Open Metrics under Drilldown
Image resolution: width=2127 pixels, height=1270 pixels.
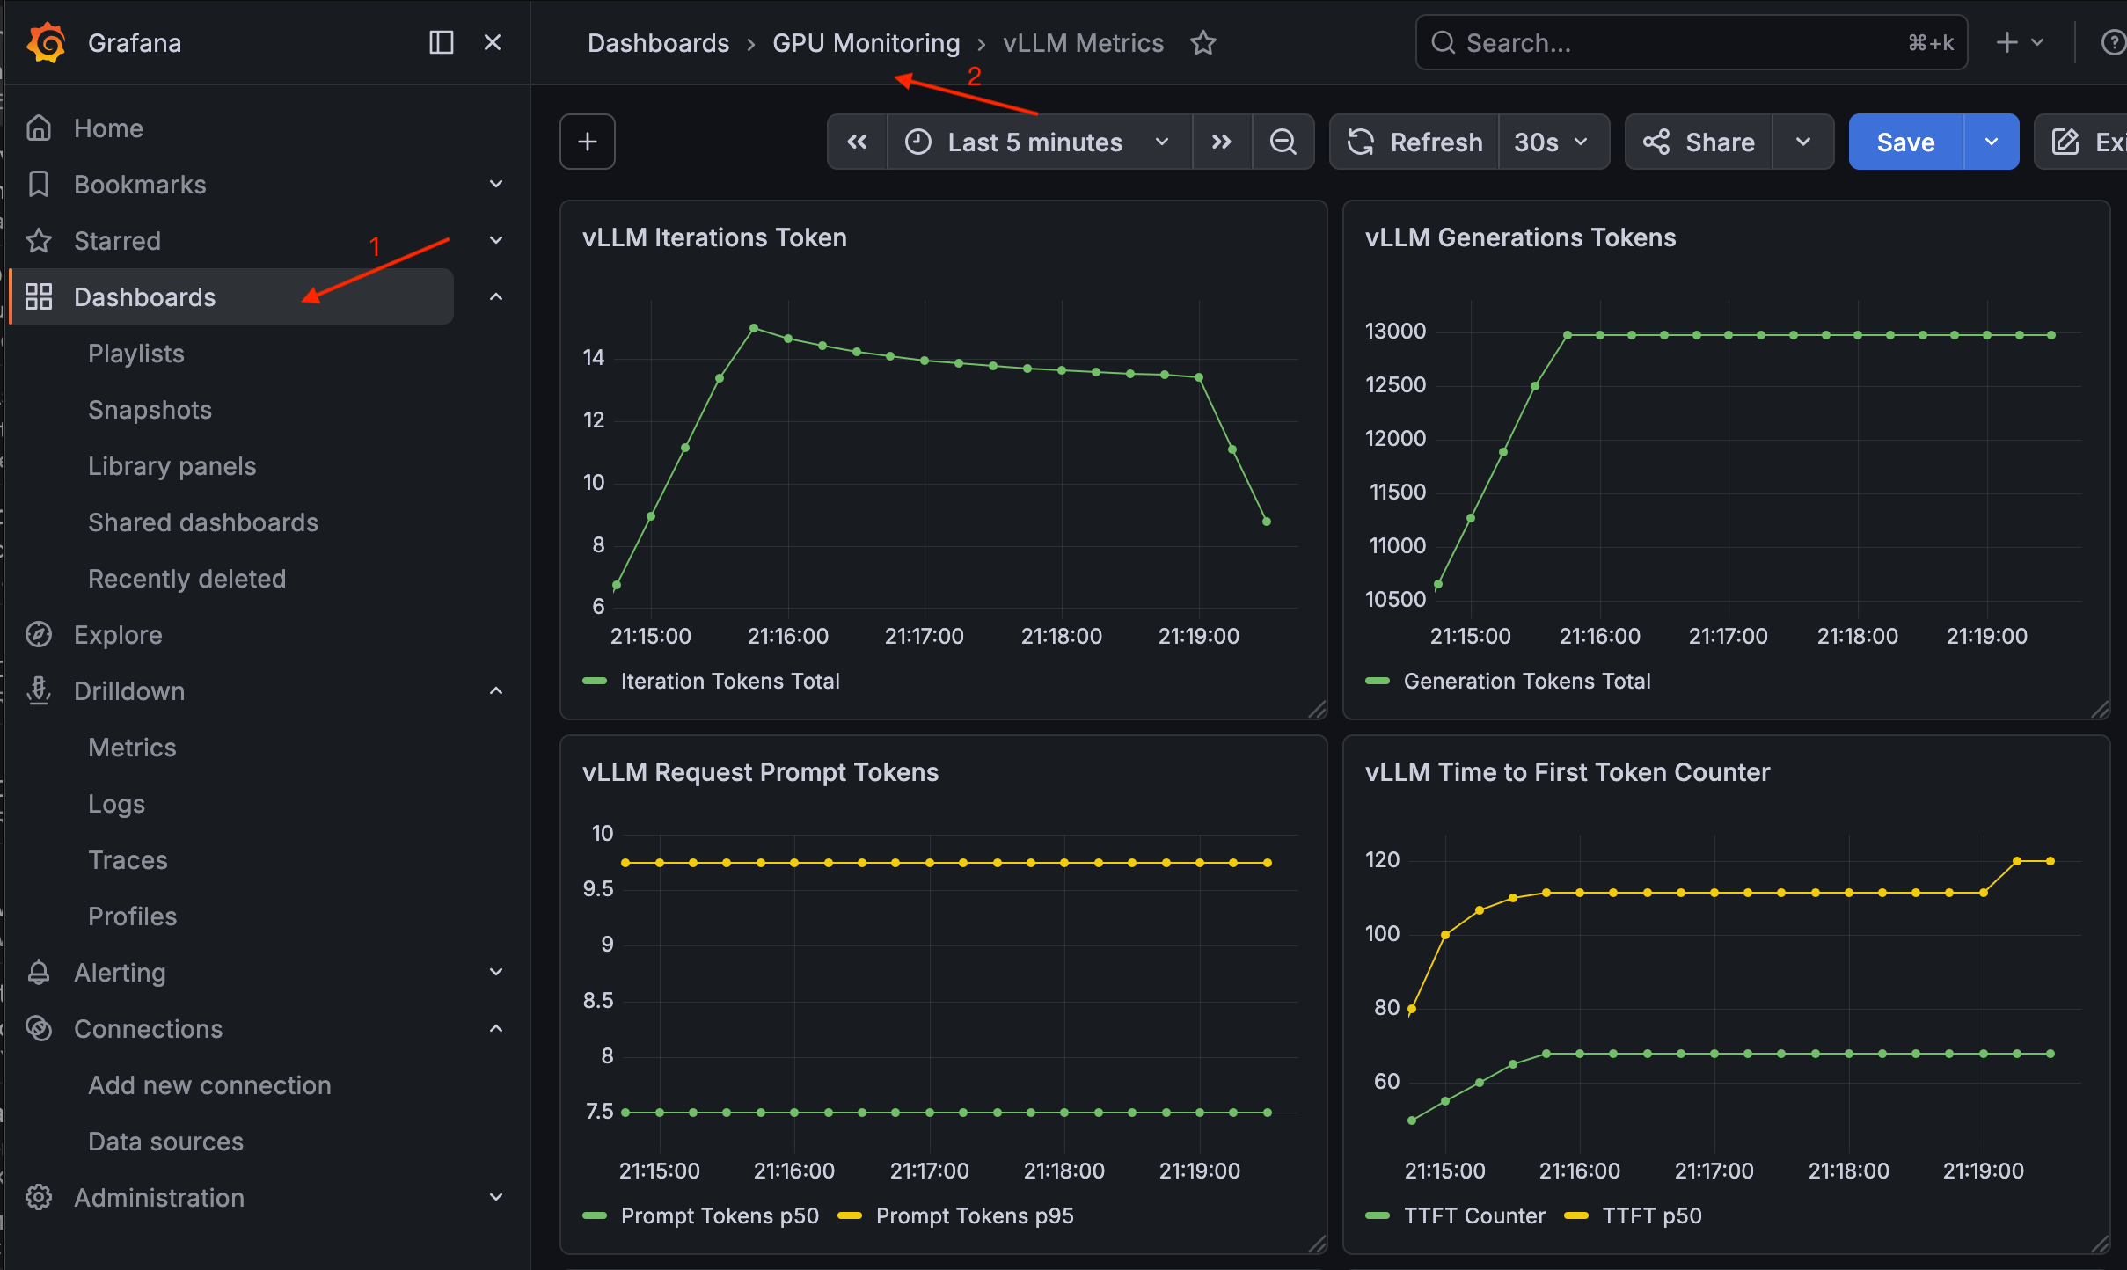[x=133, y=748]
